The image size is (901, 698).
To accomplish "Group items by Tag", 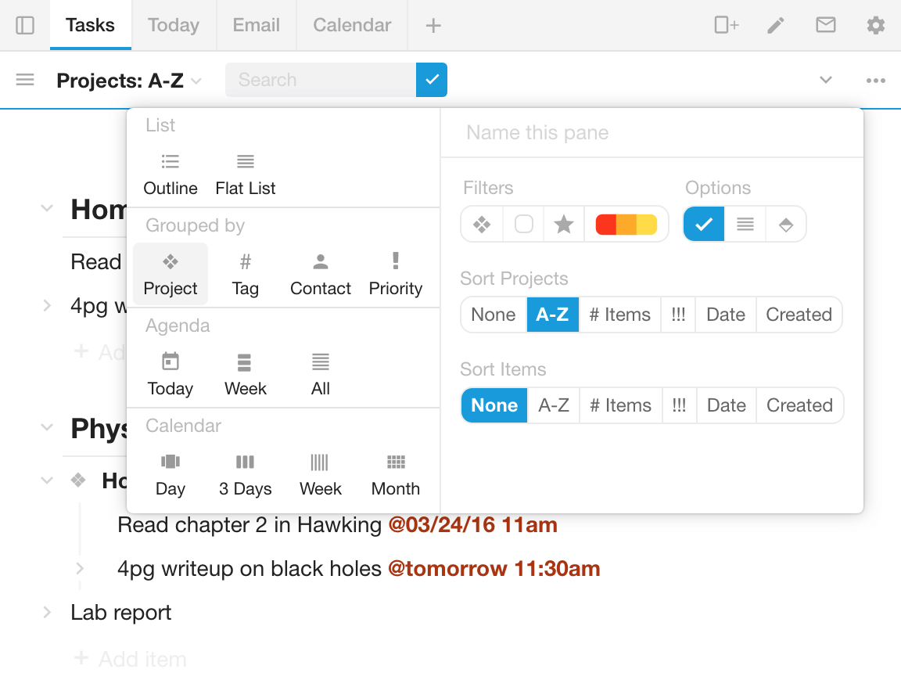I will (246, 274).
